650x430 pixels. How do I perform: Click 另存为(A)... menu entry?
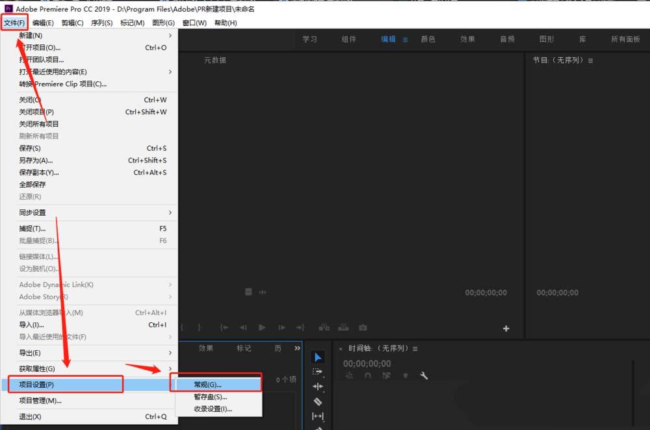click(36, 160)
